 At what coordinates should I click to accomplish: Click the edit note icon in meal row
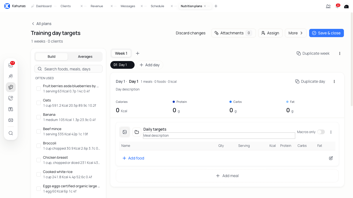331,158
